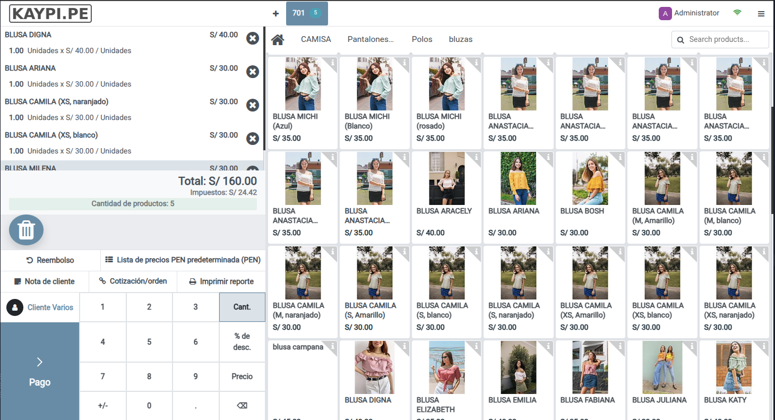Image resolution: width=775 pixels, height=420 pixels.
Task: Select the BLUSA DIGNA order line
Action: 132,43
